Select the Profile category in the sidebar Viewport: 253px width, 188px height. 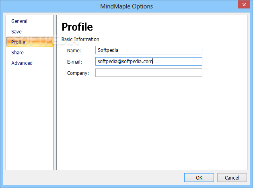pos(30,42)
